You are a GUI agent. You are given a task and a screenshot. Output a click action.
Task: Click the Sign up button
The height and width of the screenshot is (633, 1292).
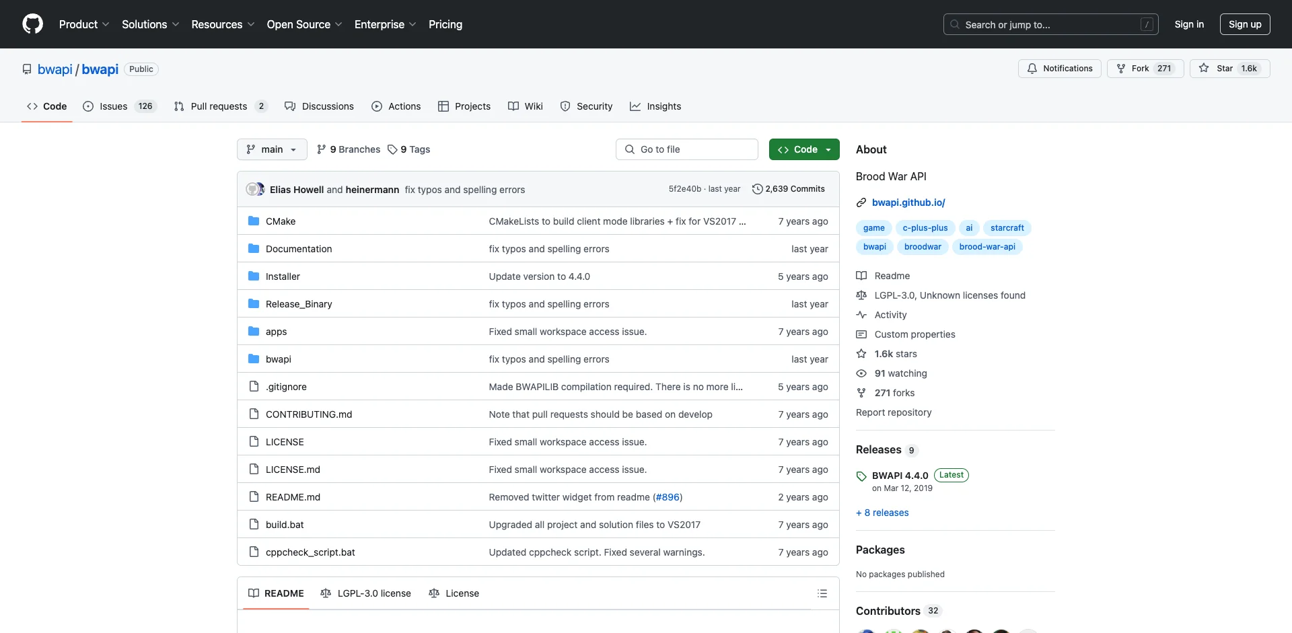click(1245, 24)
